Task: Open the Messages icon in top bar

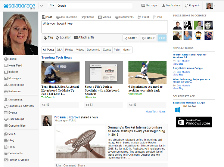Action: pos(150,6)
